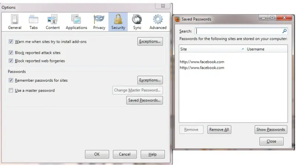Maximize the Saved Passwords window

pos(272,18)
